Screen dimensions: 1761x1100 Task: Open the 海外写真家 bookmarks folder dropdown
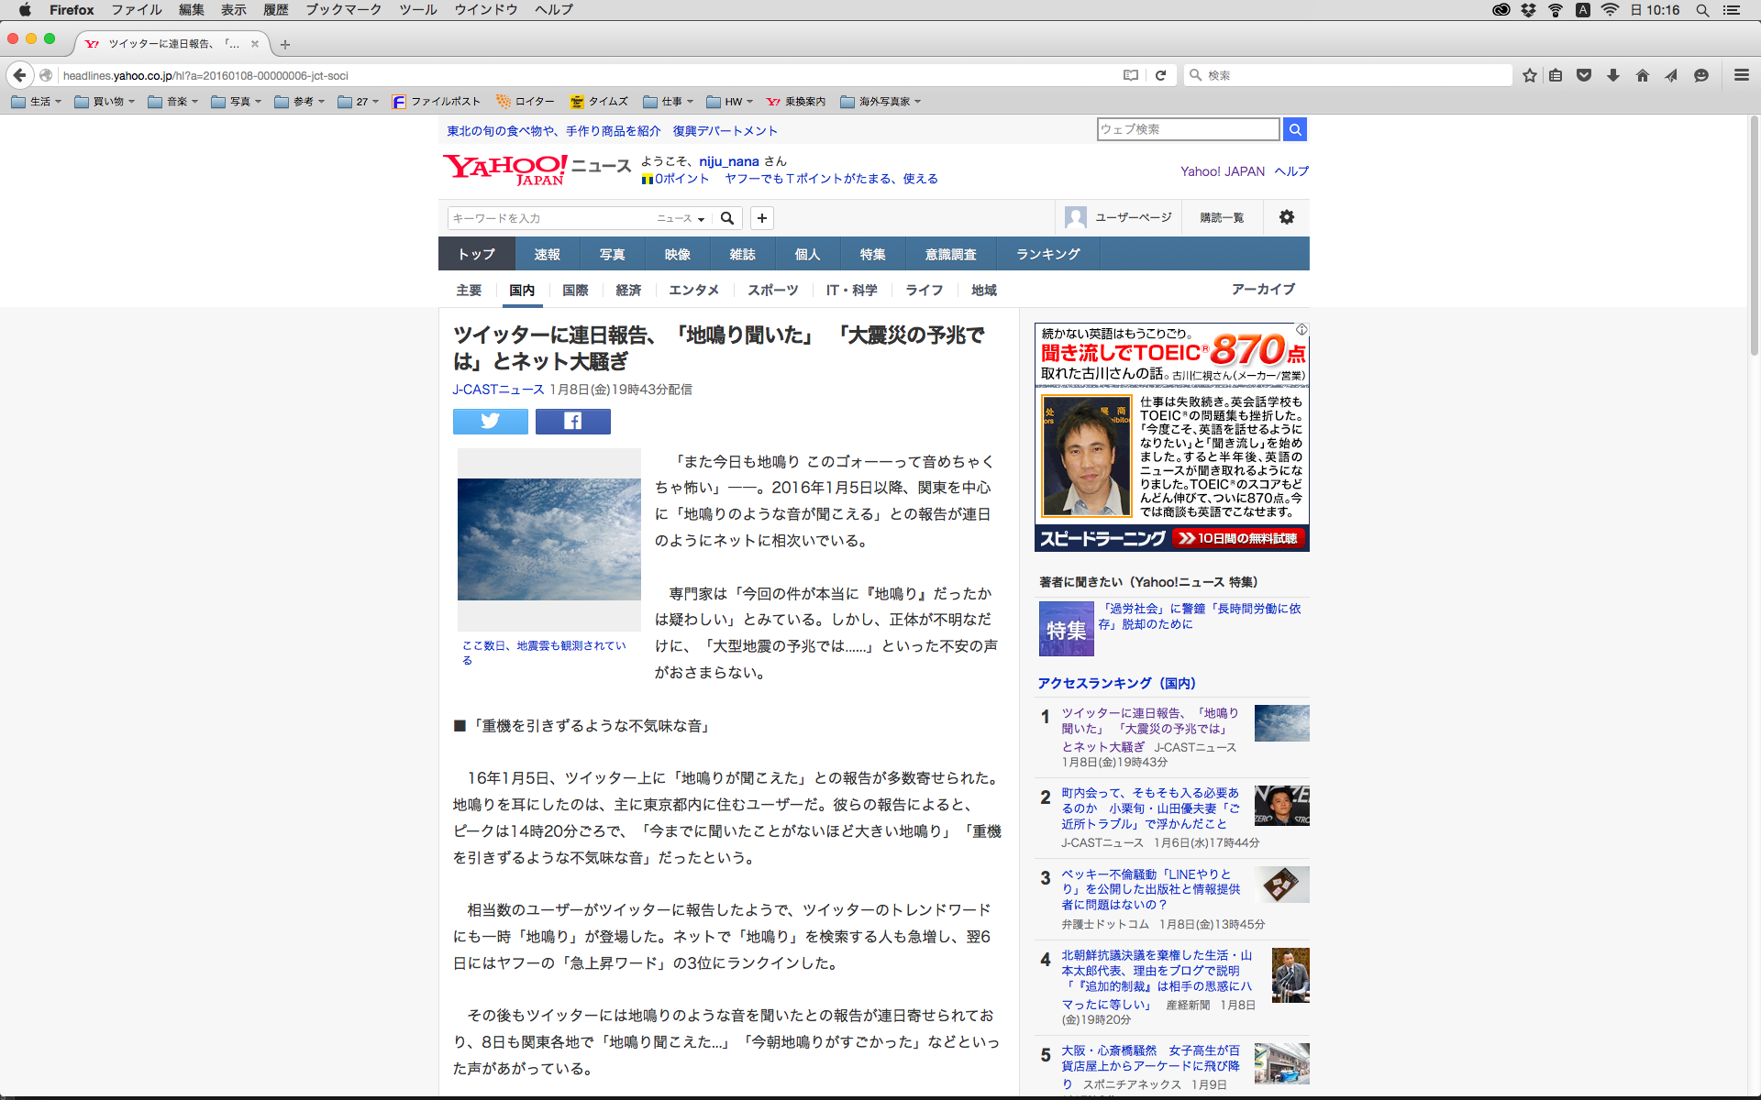880,102
